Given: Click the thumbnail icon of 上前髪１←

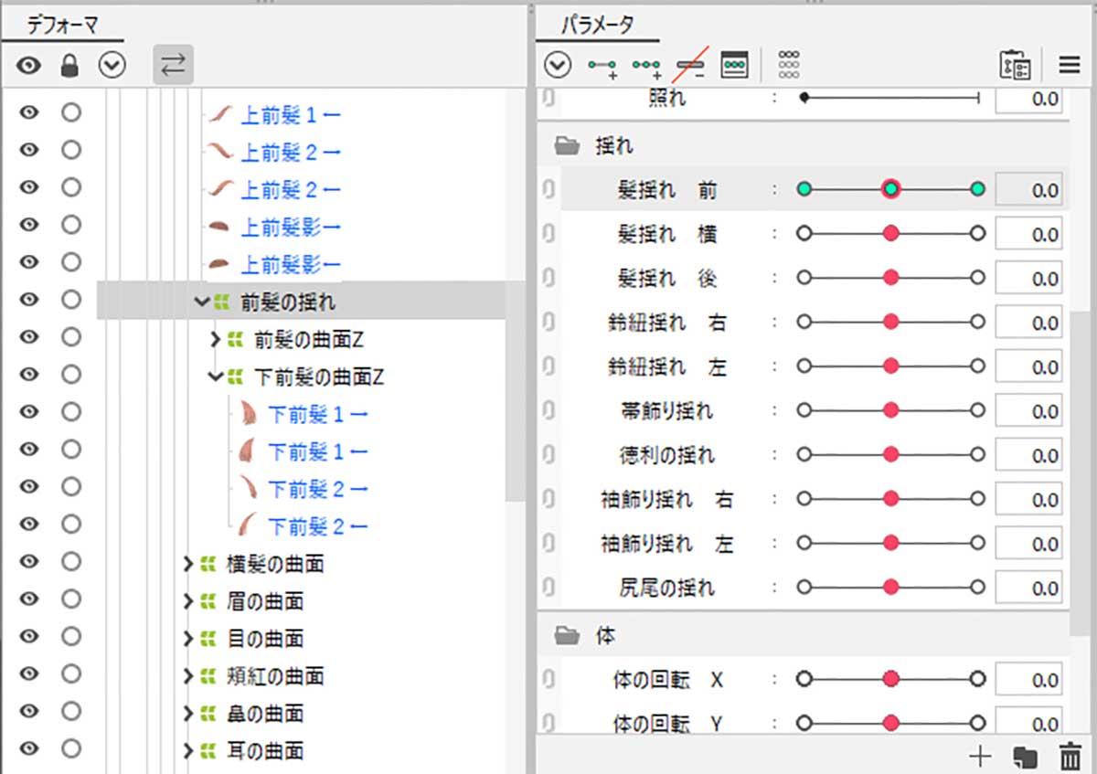Looking at the screenshot, I should point(221,114).
